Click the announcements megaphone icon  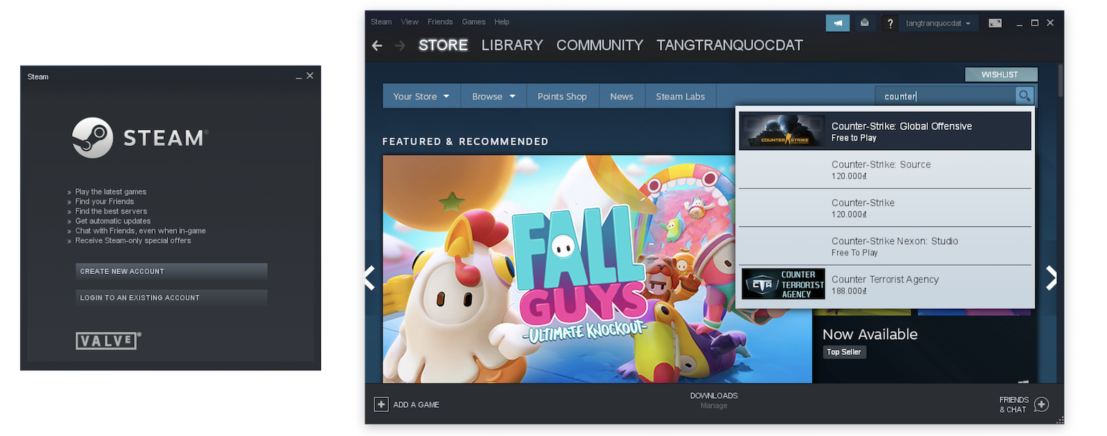coord(837,23)
